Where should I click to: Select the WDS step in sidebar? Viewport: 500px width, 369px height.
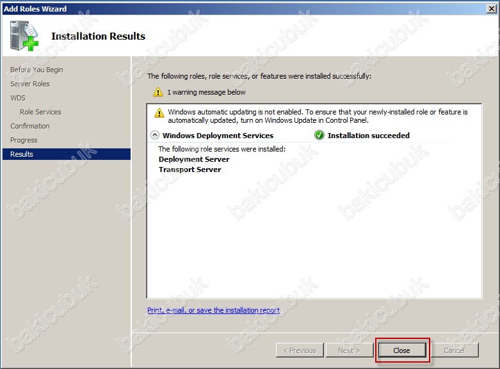18,98
